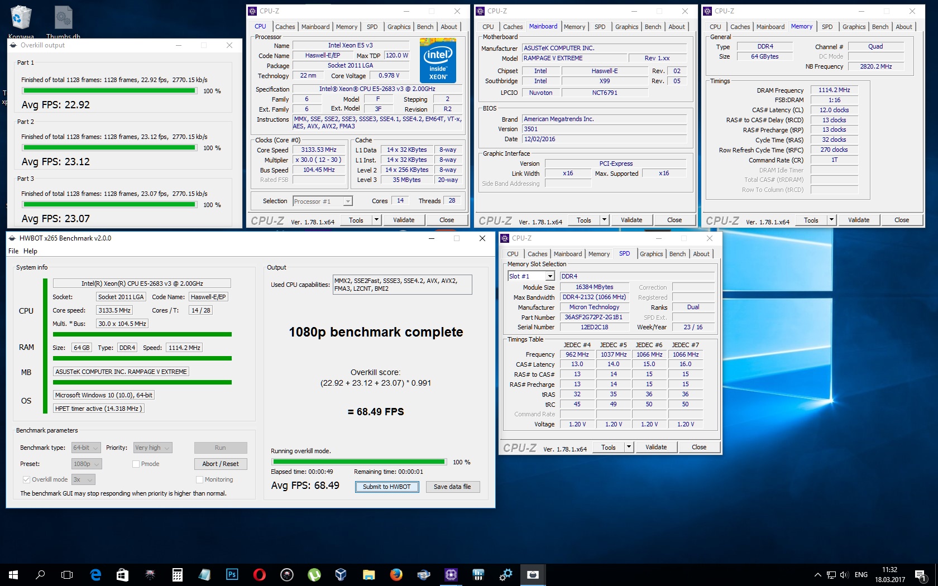Screen dimensions: 938x586
Task: Open the taskbar clock and date
Action: 890,575
